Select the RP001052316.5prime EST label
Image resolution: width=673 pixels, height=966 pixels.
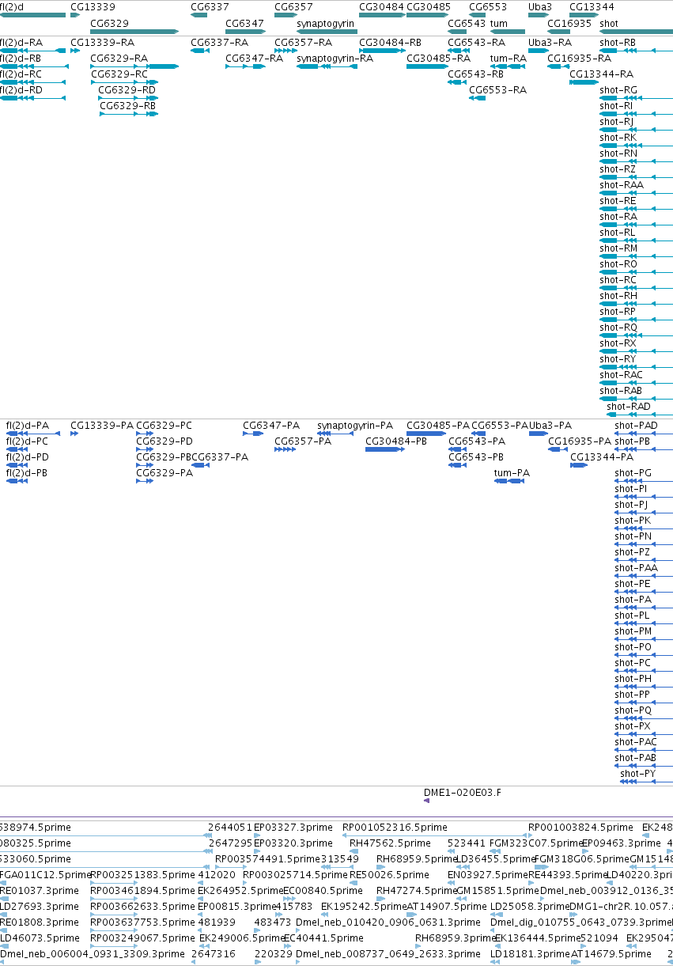(x=395, y=827)
